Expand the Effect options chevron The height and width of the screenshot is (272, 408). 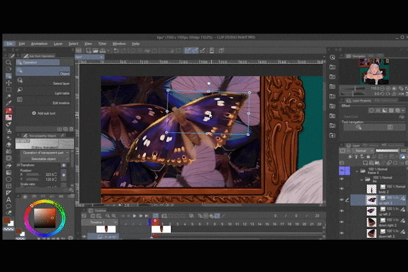click(403, 110)
